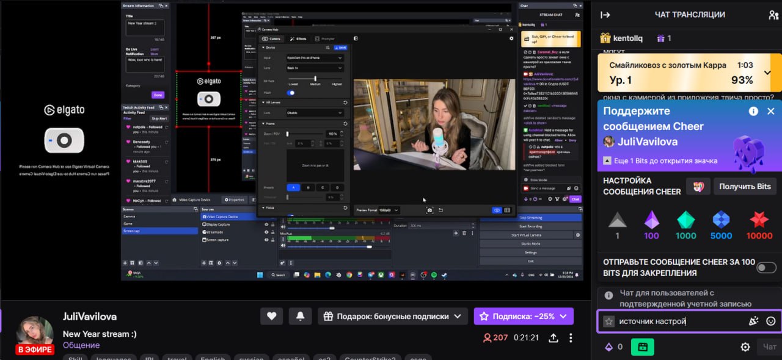This screenshot has width=782, height=360.
Task: Open the Общение category link
Action: (x=81, y=345)
